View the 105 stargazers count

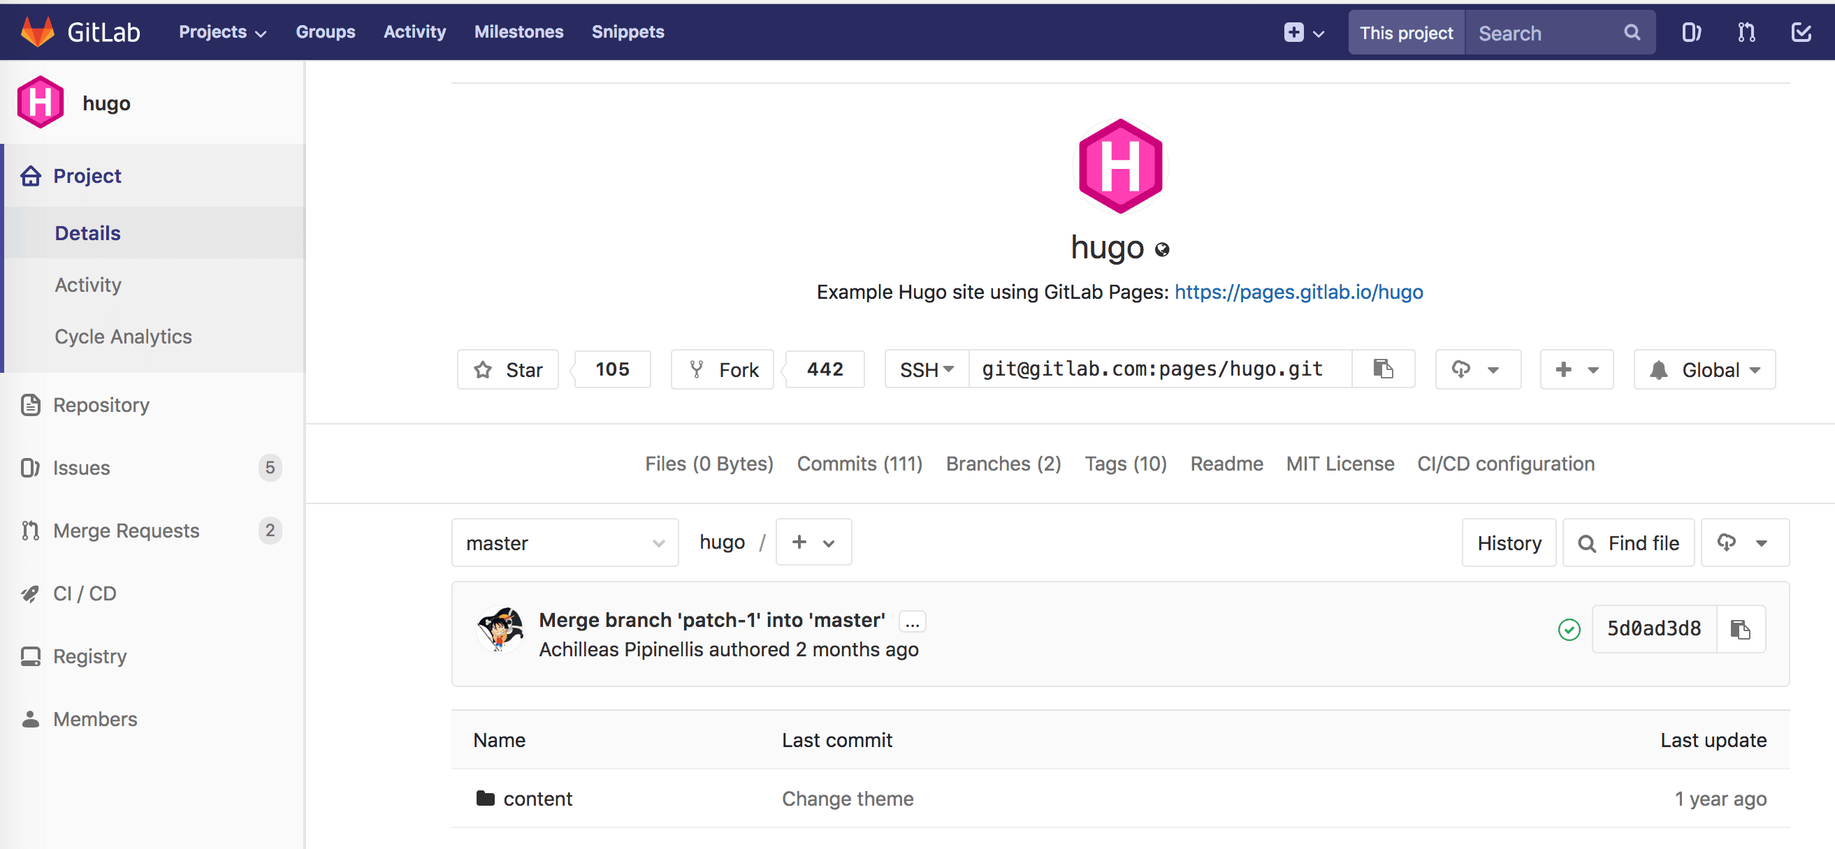tap(612, 369)
